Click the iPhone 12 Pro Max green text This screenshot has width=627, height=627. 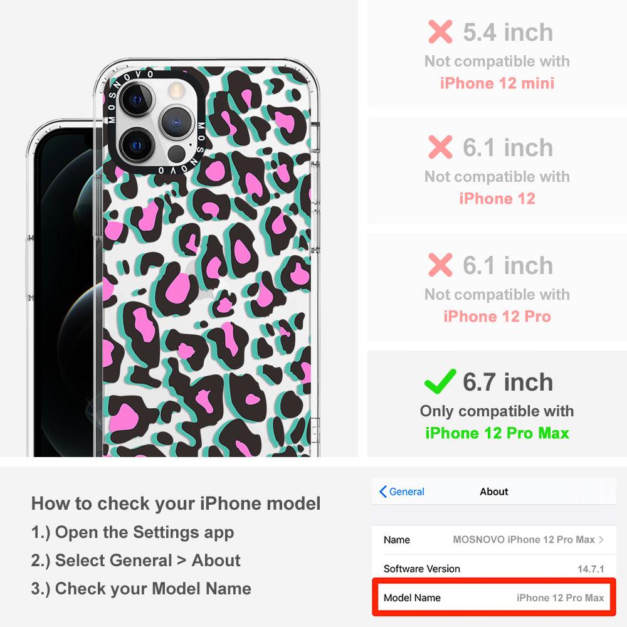[497, 433]
